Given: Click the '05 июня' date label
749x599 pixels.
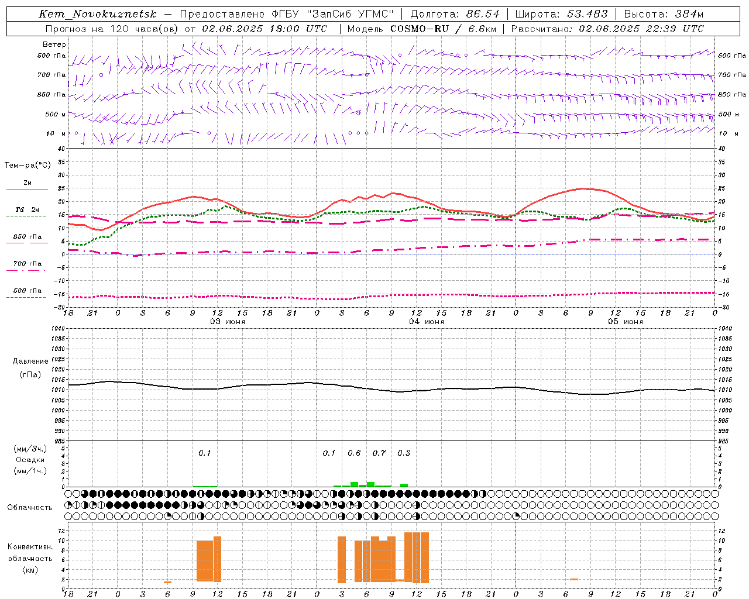Looking at the screenshot, I should pyautogui.click(x=626, y=322).
